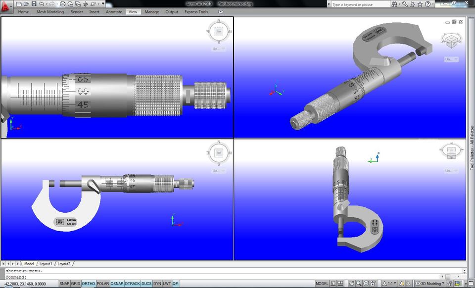The width and height of the screenshot is (475, 288).
Task: Open ShowMotion from the status bar
Action: tap(373, 283)
